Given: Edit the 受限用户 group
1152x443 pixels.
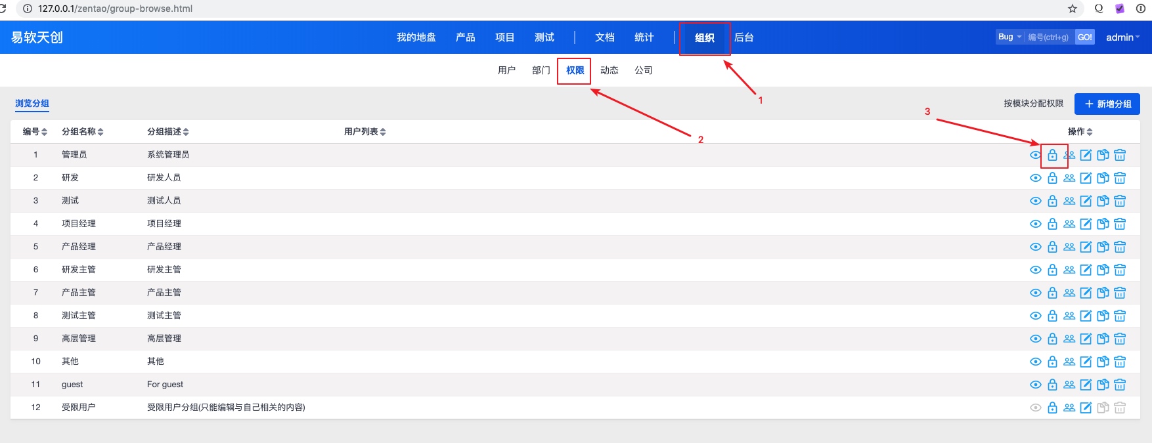Looking at the screenshot, I should coord(1086,408).
